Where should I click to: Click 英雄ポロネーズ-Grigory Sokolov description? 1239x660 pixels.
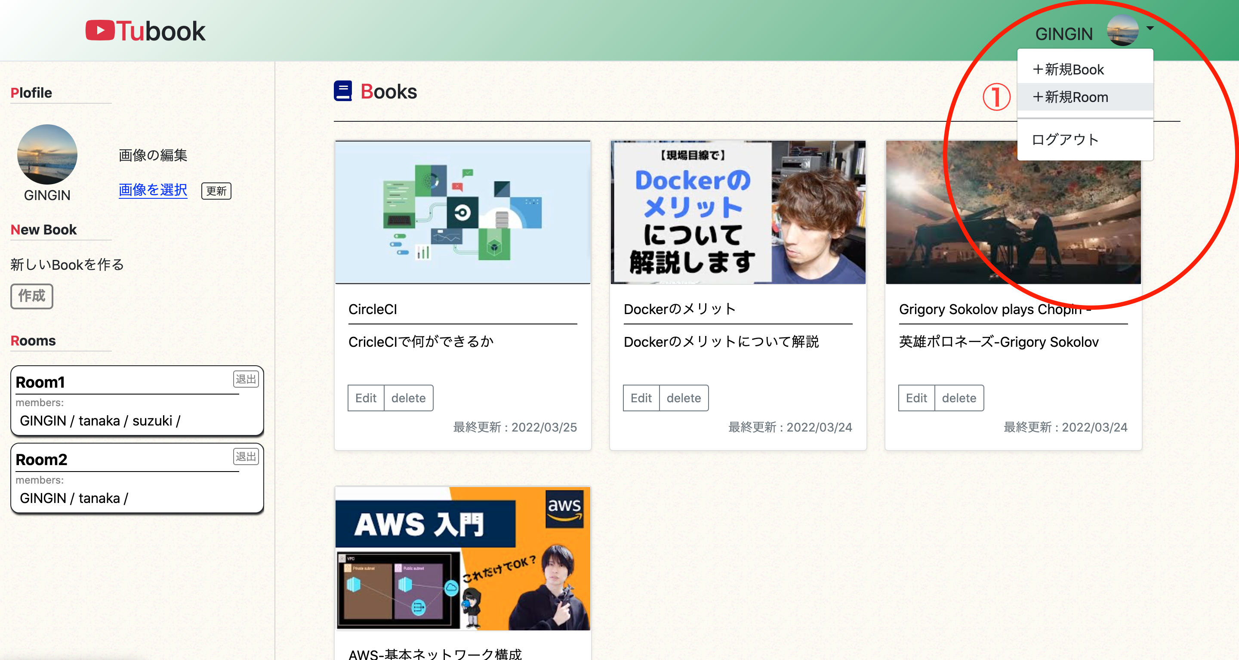(999, 342)
